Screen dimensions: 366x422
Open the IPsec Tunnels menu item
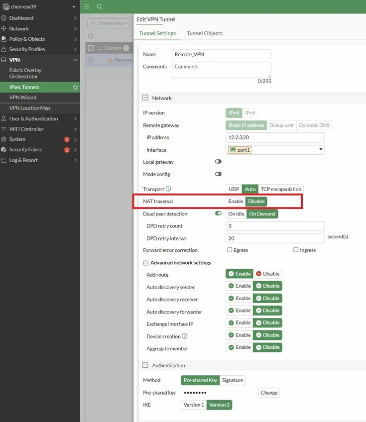(x=40, y=87)
